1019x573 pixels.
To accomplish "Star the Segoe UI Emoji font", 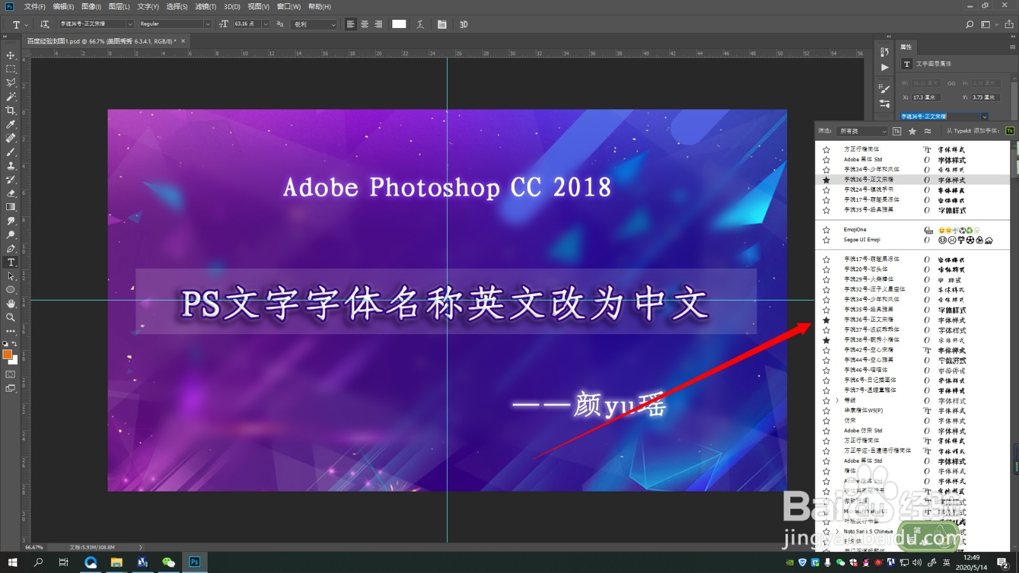I will (x=826, y=240).
